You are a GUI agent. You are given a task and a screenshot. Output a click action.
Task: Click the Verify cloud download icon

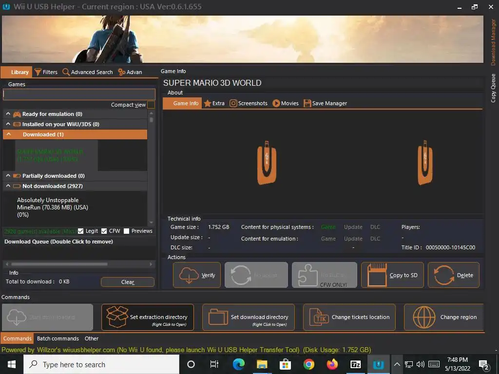(x=189, y=275)
